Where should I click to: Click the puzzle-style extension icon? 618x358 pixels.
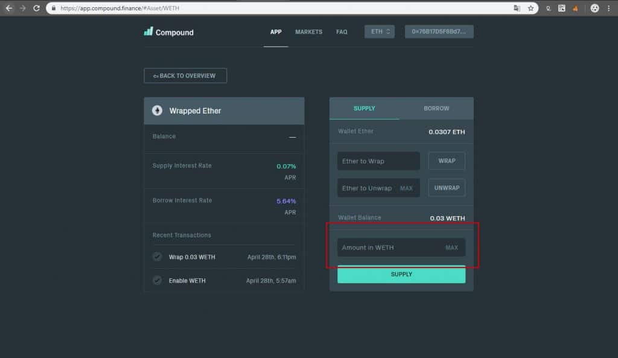click(562, 8)
